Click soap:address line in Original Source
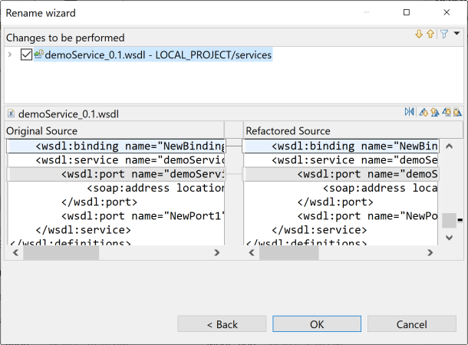Image resolution: width=468 pixels, height=345 pixels. click(153, 188)
